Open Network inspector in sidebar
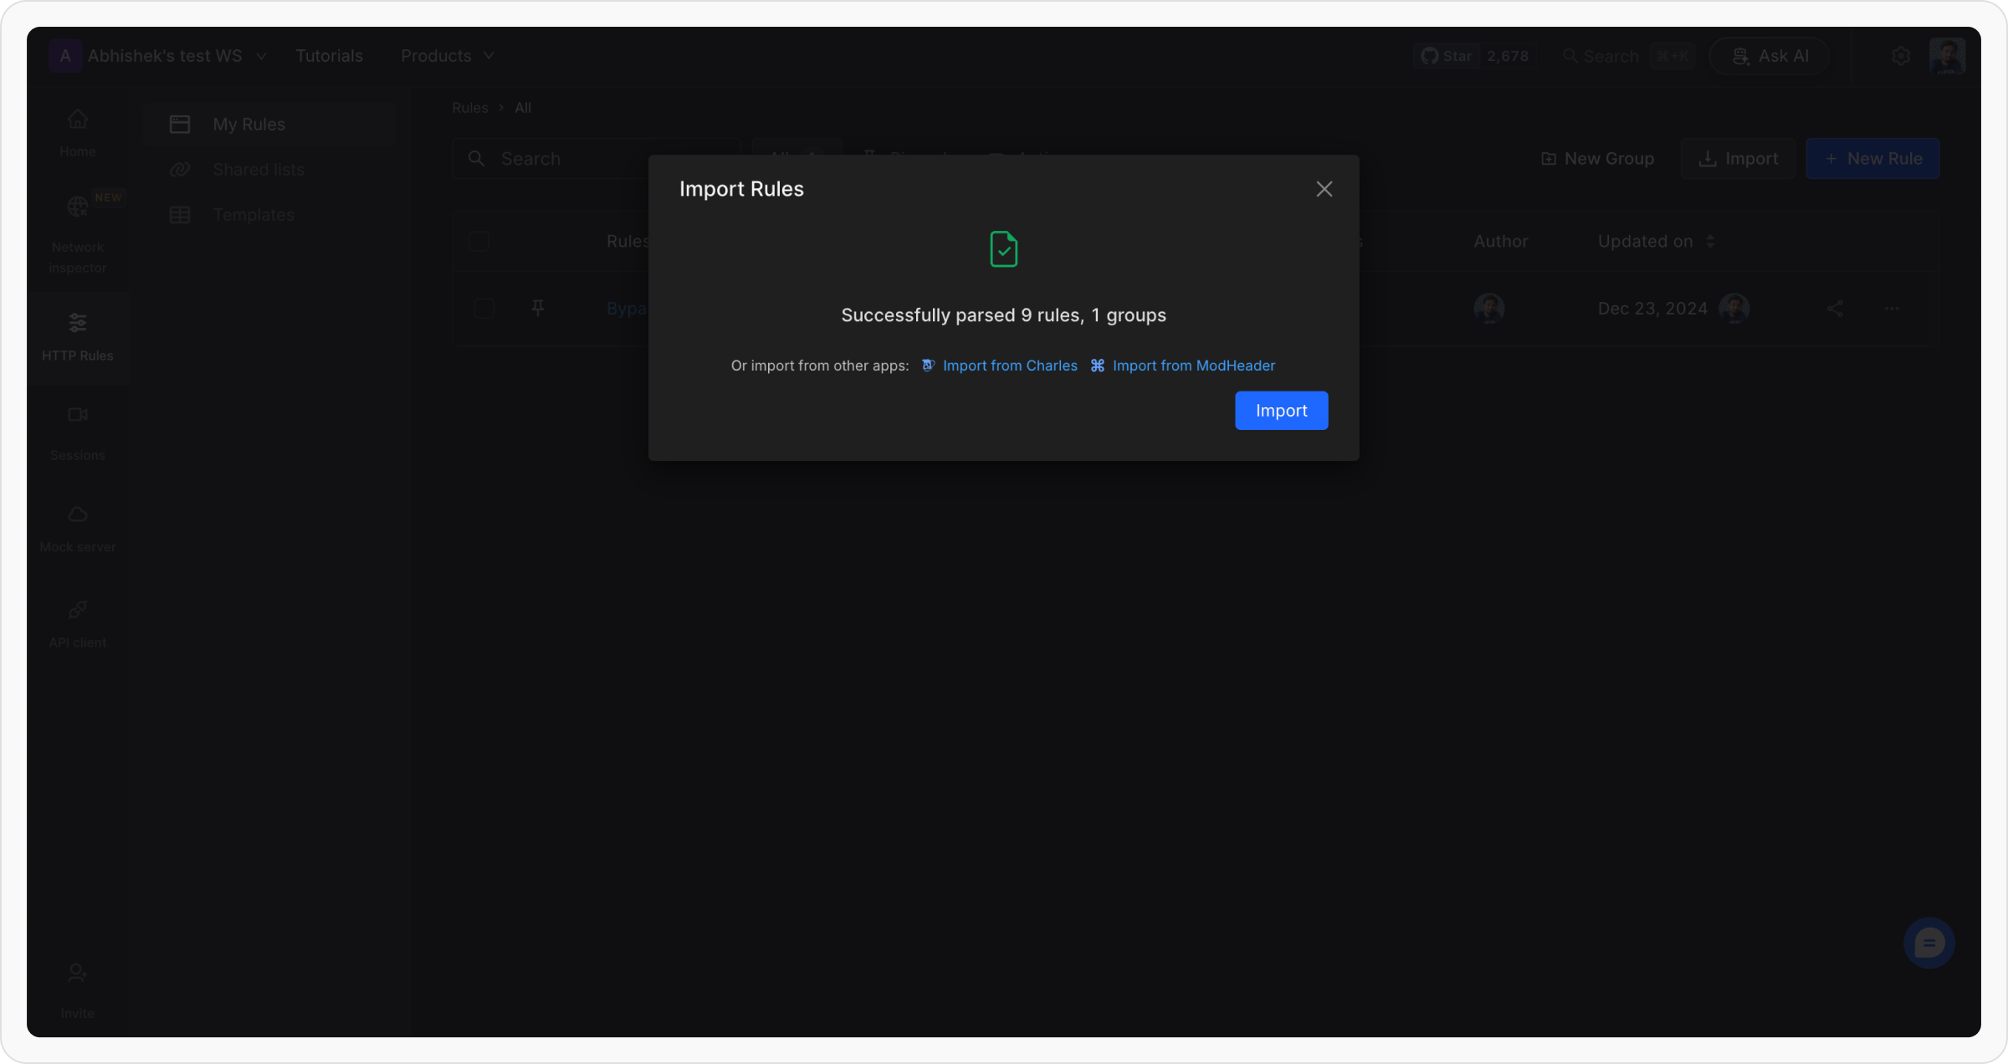Screen dimensions: 2008x1064 (x=77, y=234)
